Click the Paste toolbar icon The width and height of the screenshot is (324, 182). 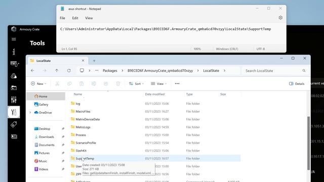tap(82, 83)
